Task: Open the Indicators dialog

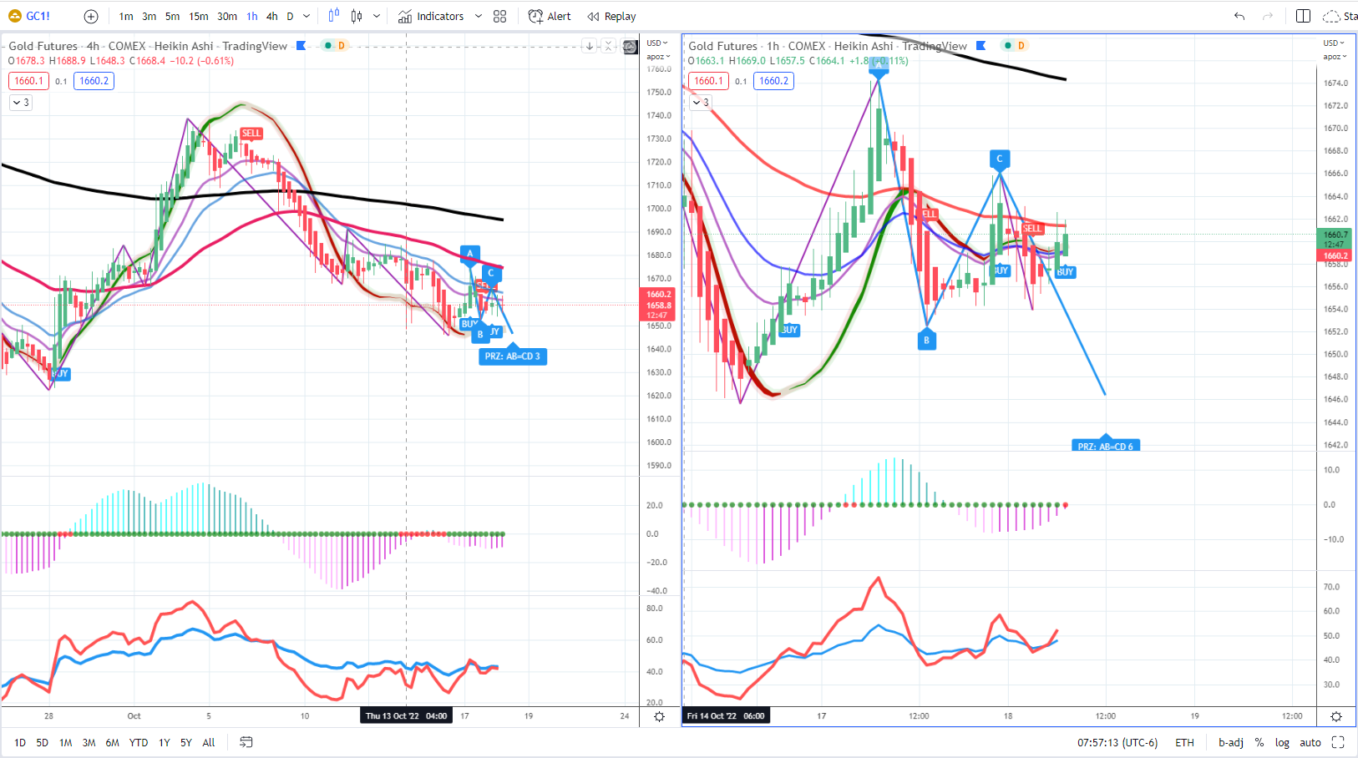Action: point(431,16)
